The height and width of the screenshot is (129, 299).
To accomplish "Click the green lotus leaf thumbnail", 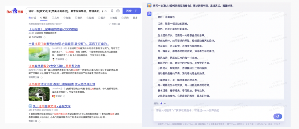I will click(39, 54).
